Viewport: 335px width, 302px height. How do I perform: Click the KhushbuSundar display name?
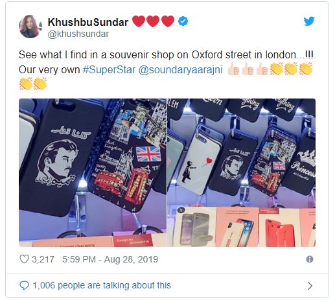88,22
